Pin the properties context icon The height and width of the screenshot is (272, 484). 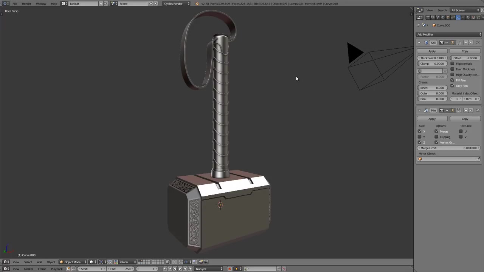coord(418,25)
